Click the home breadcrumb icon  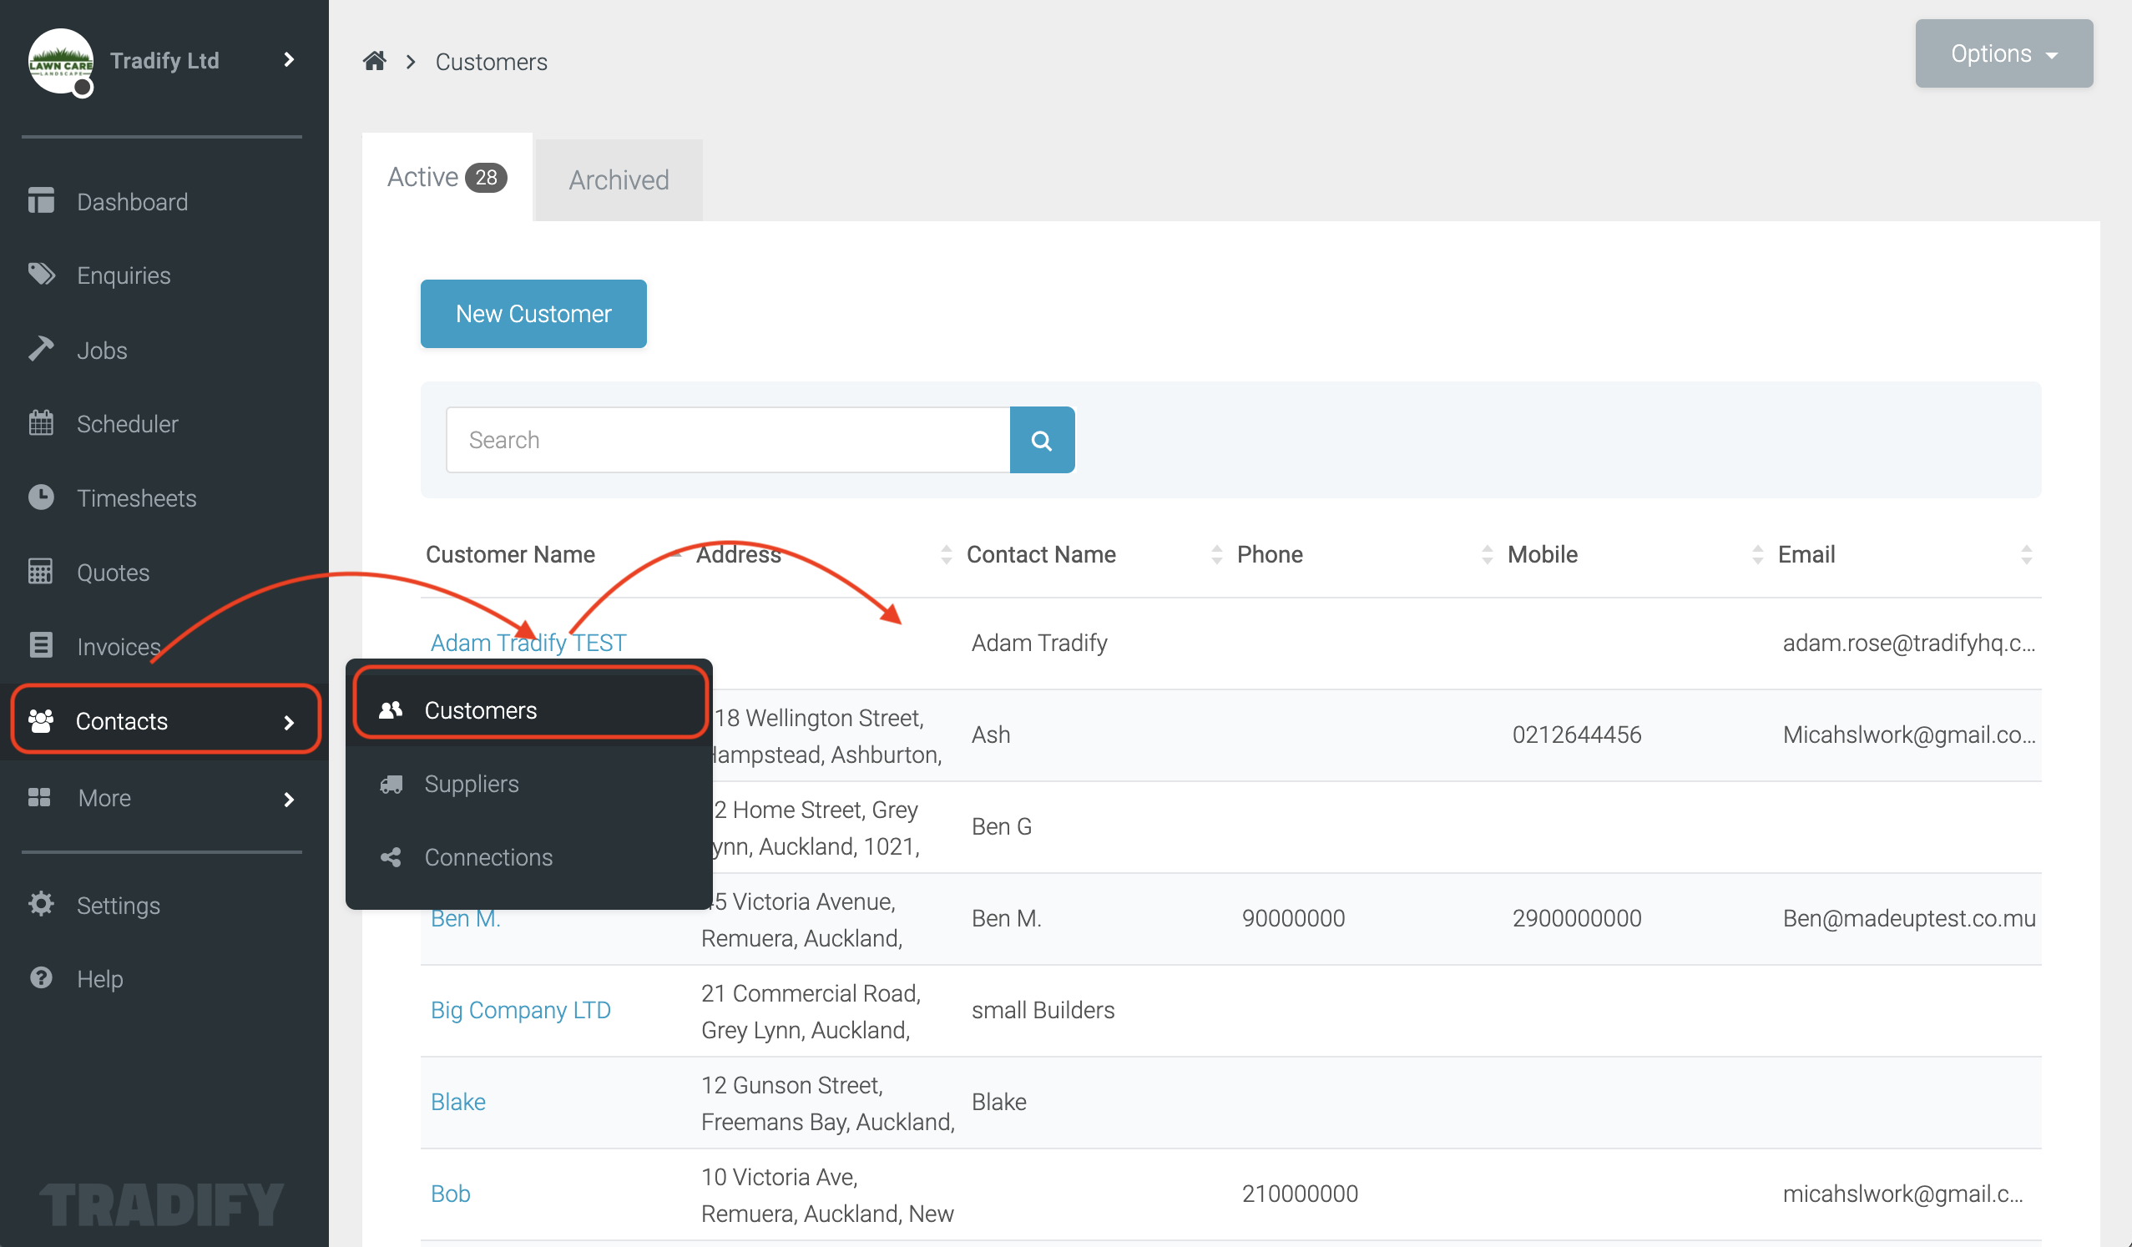coord(375,61)
